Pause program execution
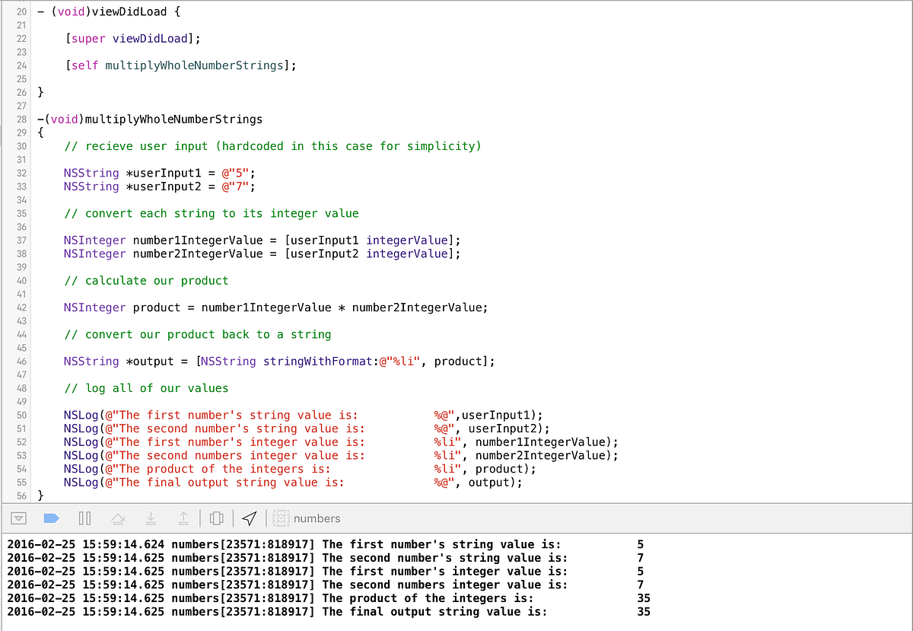 coord(84,518)
